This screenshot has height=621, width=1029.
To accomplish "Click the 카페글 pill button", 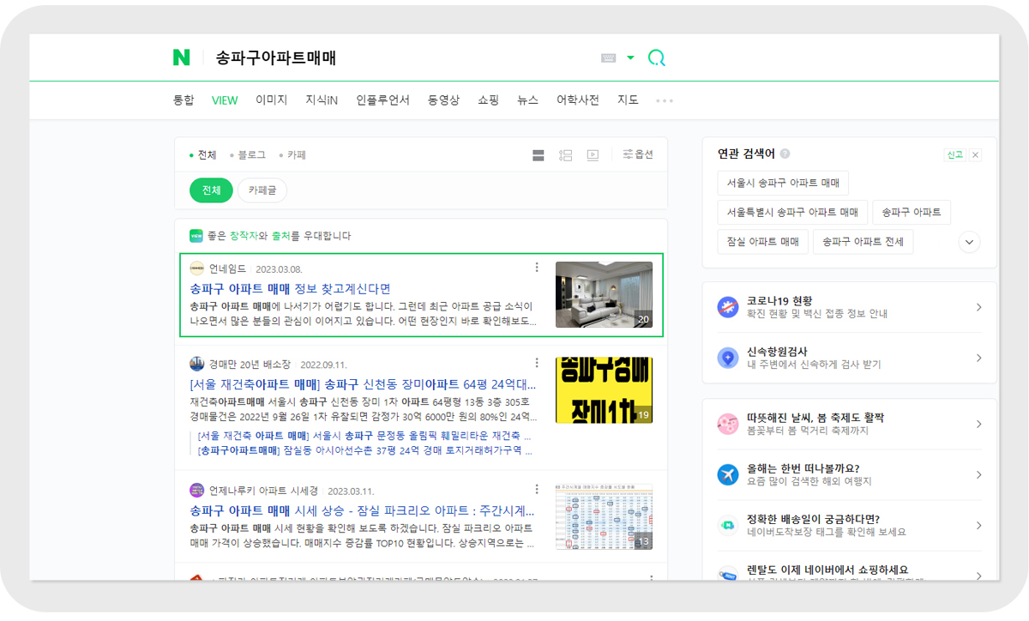I will [262, 190].
